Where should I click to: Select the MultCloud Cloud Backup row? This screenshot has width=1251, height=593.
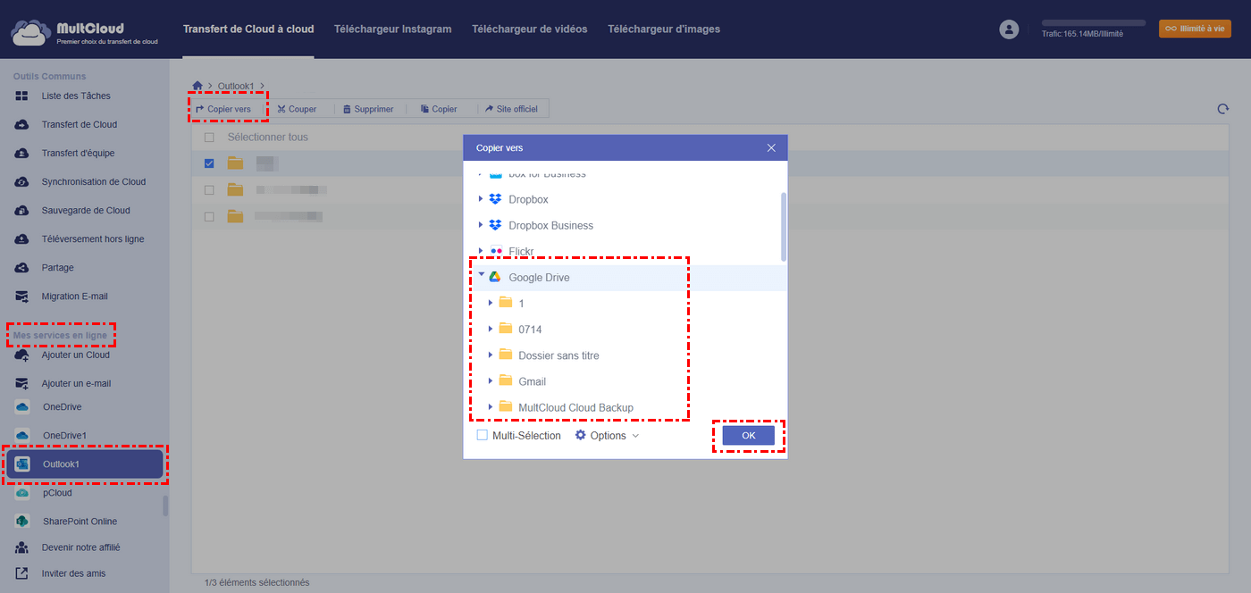pyautogui.click(x=625, y=407)
